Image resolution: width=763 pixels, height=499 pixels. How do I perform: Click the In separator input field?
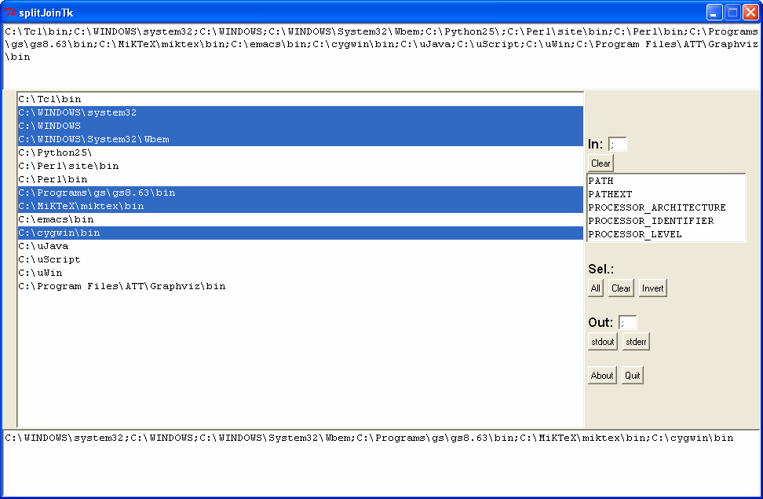coord(618,145)
